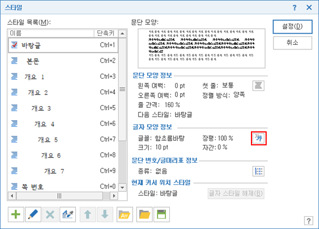319x229 pixels.
Task: Click the eyedropper style pickup icon
Action: tap(68, 214)
